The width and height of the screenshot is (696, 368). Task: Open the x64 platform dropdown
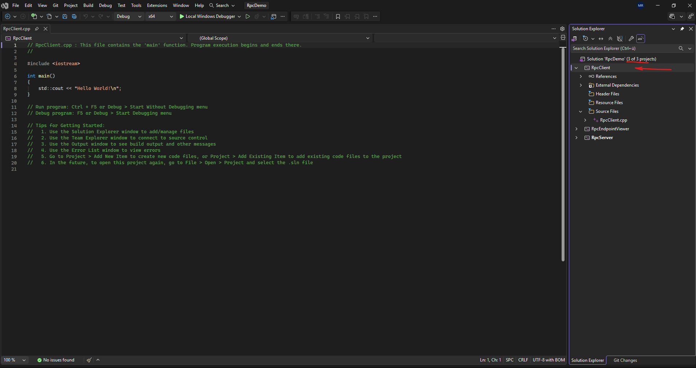click(161, 16)
